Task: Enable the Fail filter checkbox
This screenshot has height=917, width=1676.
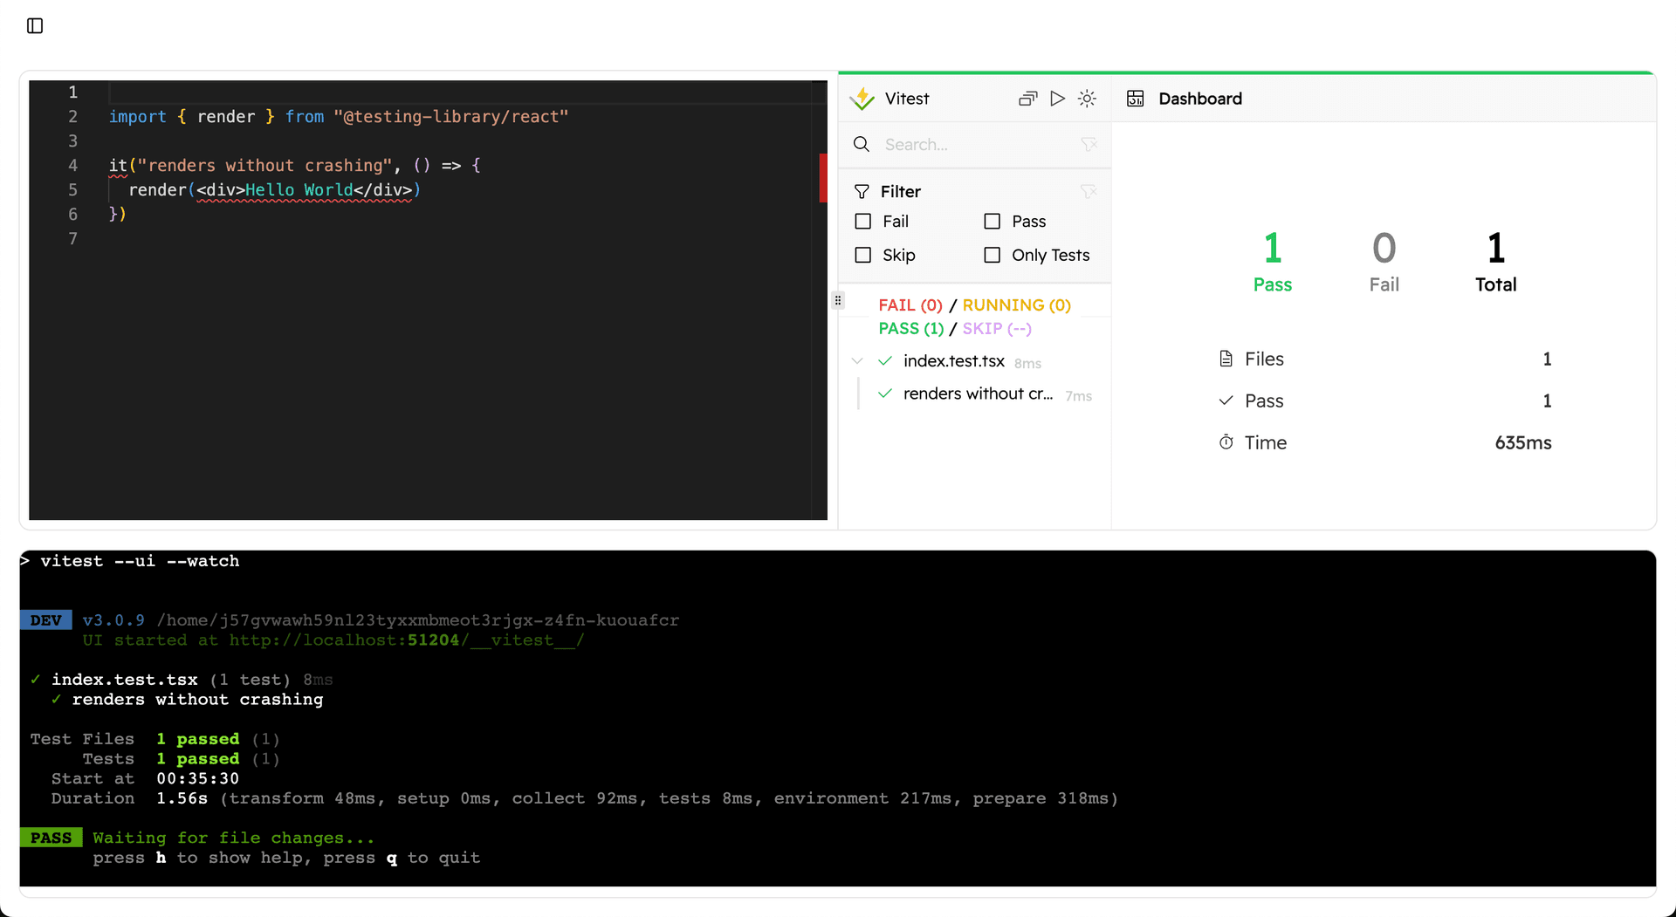Action: click(863, 222)
